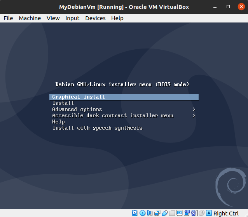Image resolution: width=248 pixels, height=217 pixels.
Task: Open the File menu
Action: [x=8, y=18]
